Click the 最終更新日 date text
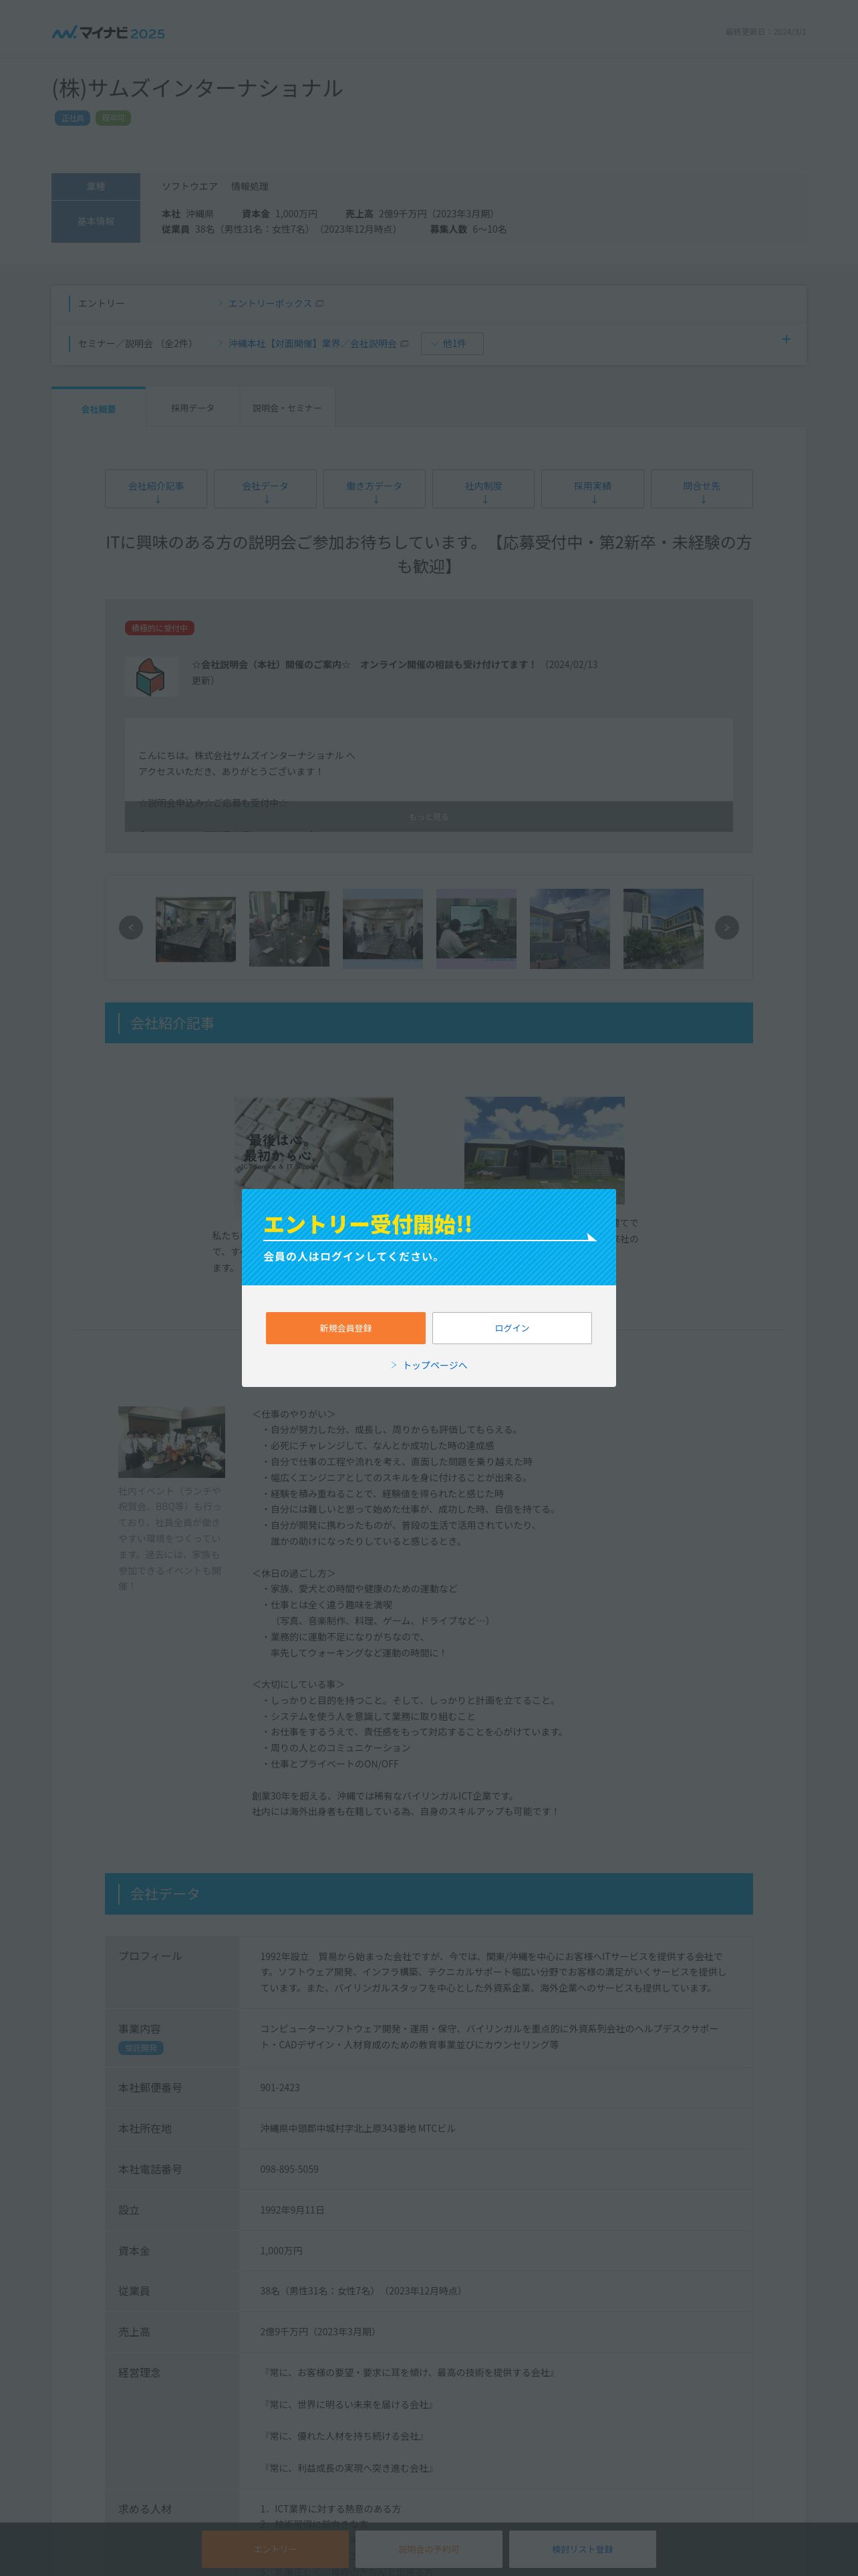The width and height of the screenshot is (858, 2576). [x=765, y=32]
